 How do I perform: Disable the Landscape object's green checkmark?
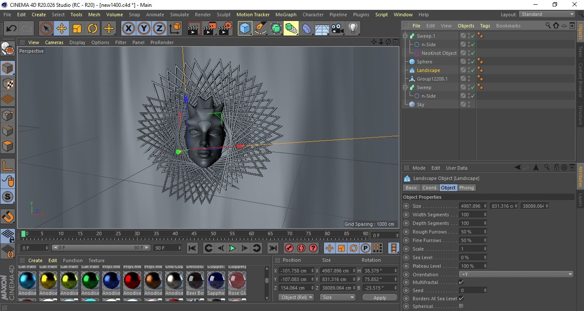tap(473, 70)
